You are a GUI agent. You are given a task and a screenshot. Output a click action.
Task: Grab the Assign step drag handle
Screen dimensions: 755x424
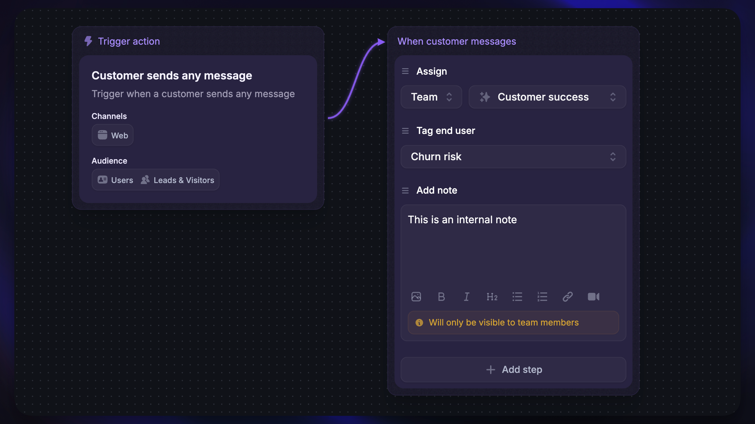pos(405,71)
